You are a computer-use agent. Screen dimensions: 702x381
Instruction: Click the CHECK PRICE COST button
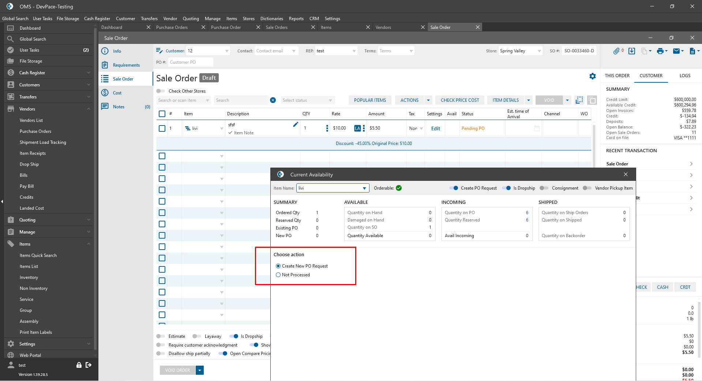point(459,100)
